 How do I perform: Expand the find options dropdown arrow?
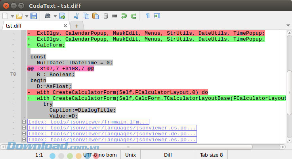55,16
